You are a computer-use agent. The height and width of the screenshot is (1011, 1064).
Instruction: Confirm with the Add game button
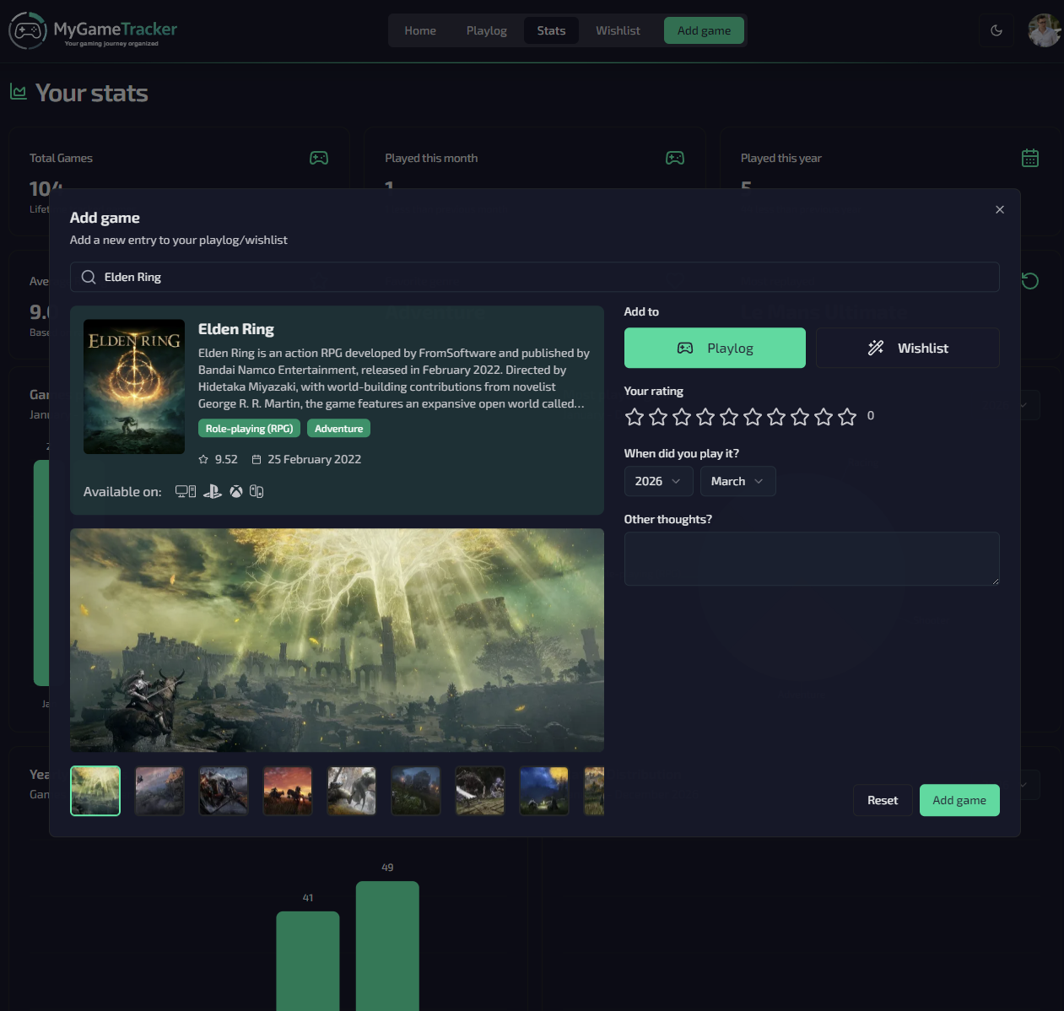click(x=959, y=800)
